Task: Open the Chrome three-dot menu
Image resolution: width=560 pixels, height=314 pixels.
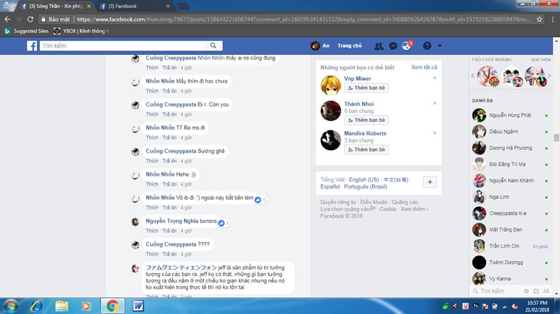Action: [552, 19]
